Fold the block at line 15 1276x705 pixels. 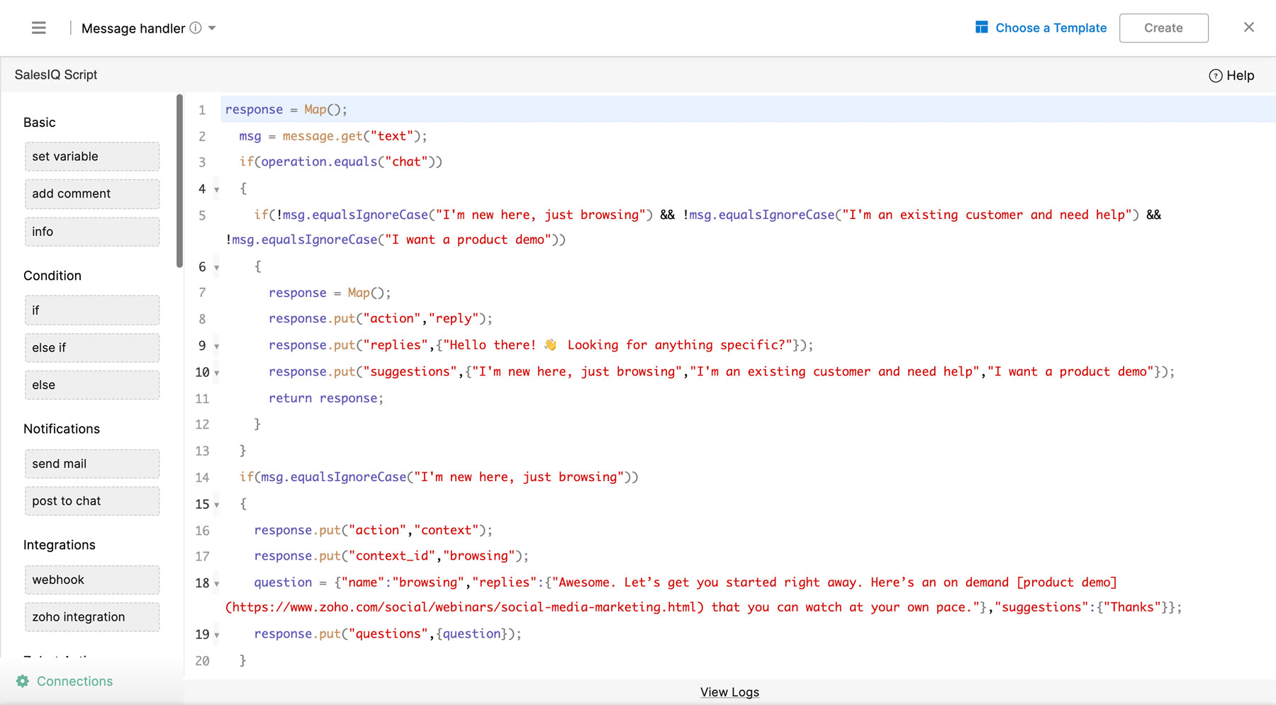(x=217, y=505)
